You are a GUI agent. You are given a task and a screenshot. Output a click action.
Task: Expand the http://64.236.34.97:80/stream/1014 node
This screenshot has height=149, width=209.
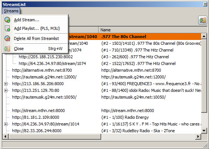click(6, 124)
